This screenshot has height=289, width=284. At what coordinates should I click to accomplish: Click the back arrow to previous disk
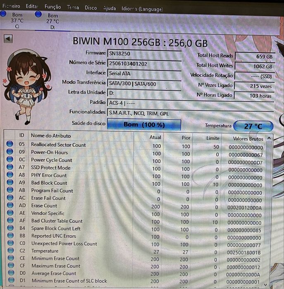coord(8,39)
